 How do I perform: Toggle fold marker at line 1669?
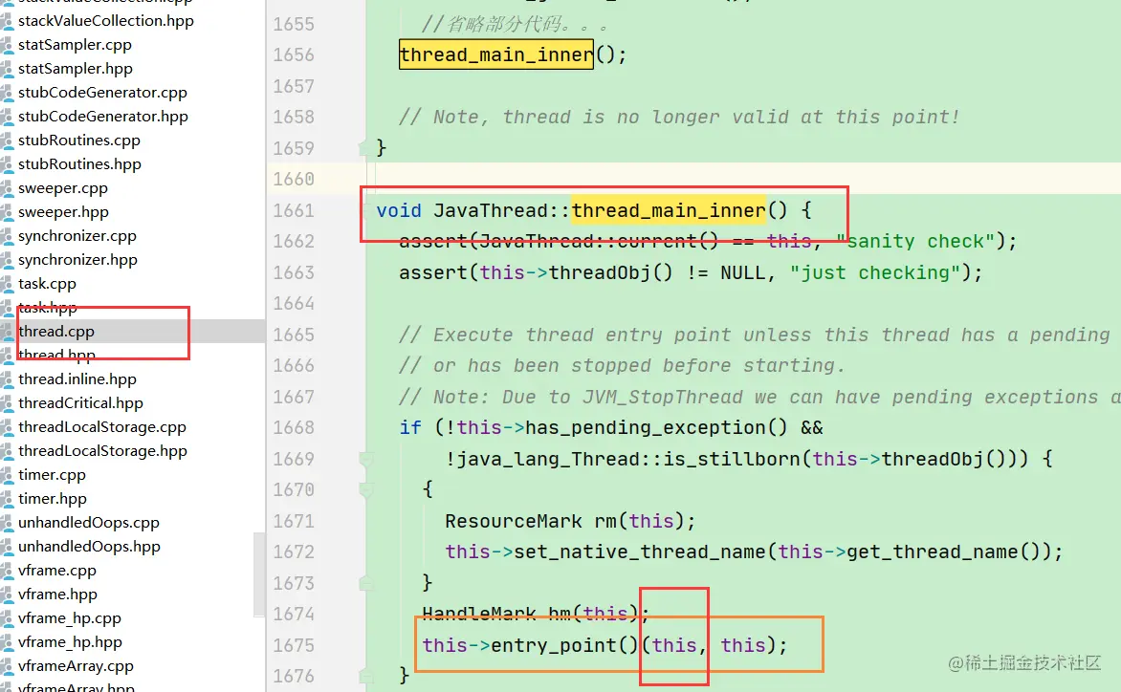(x=366, y=459)
